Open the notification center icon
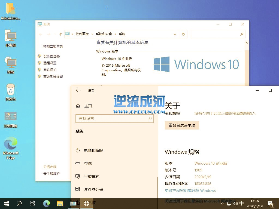Viewport: 279px width, 209px height. click(x=270, y=204)
